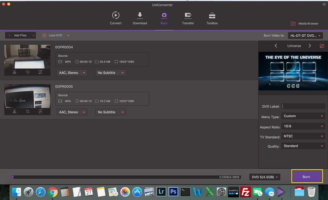Open effects settings for GOPR0005

(41, 111)
